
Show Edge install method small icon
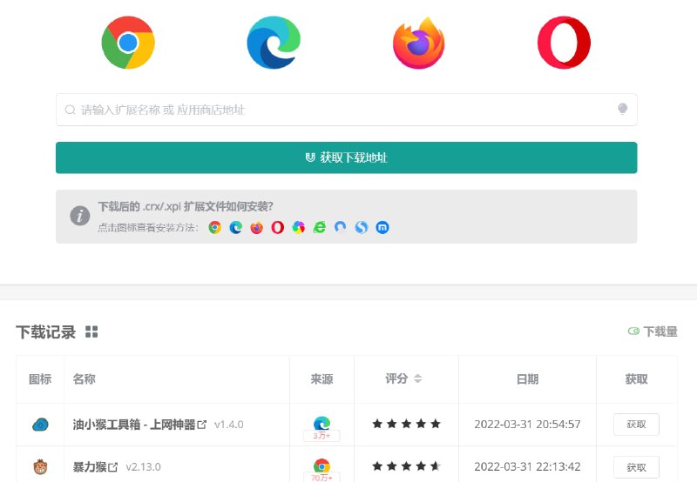pyautogui.click(x=235, y=228)
